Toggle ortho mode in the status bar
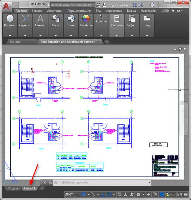Viewport: 191px width, 200px height. point(77,195)
